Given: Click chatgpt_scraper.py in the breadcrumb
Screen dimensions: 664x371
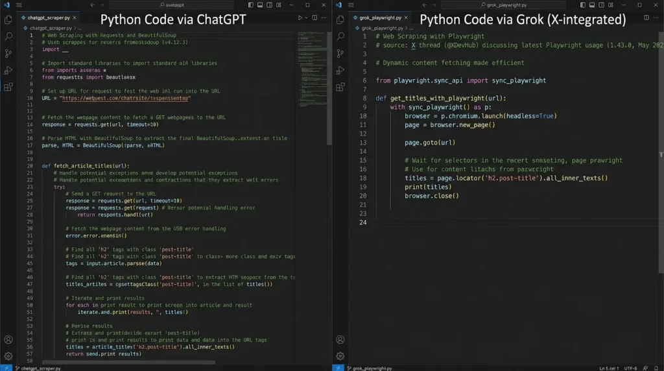Looking at the screenshot, I should (x=51, y=29).
